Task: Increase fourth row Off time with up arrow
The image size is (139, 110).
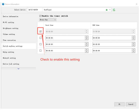Action: tap(133, 50)
